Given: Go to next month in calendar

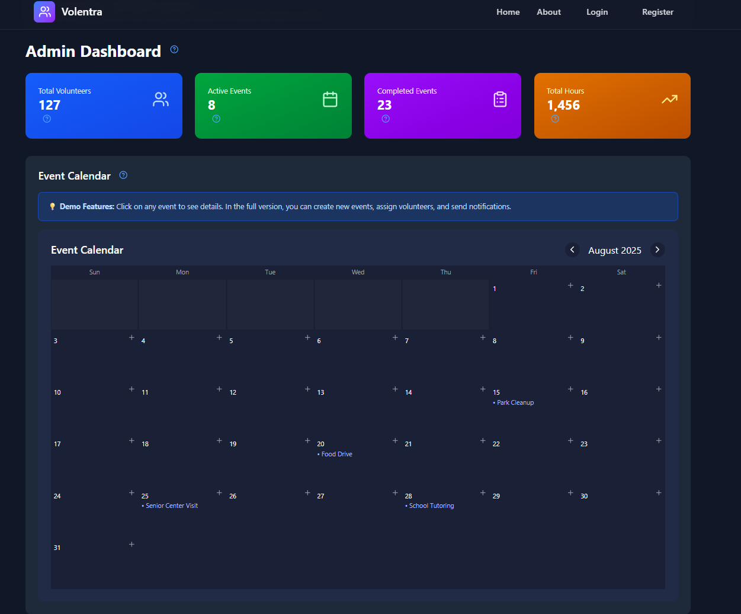Looking at the screenshot, I should tap(657, 250).
